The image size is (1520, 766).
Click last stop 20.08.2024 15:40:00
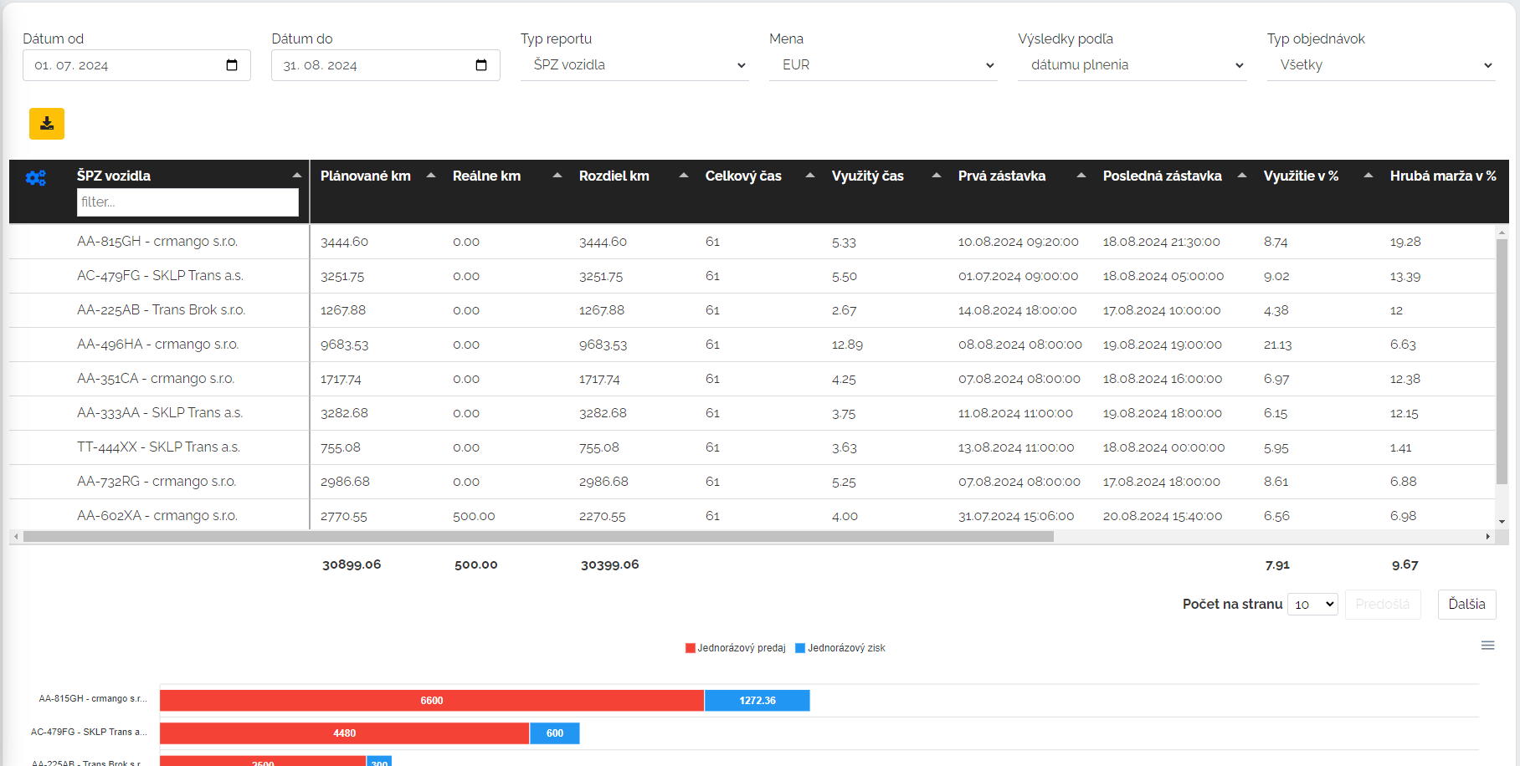pyautogui.click(x=1163, y=516)
